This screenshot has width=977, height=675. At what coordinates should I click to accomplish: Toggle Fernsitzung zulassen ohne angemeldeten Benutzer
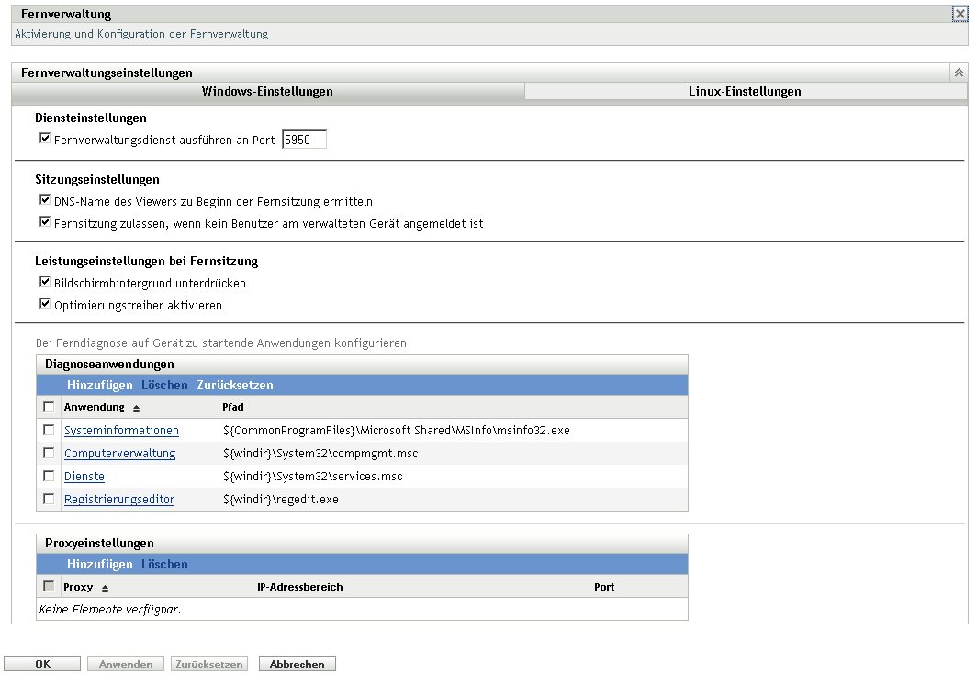click(44, 220)
